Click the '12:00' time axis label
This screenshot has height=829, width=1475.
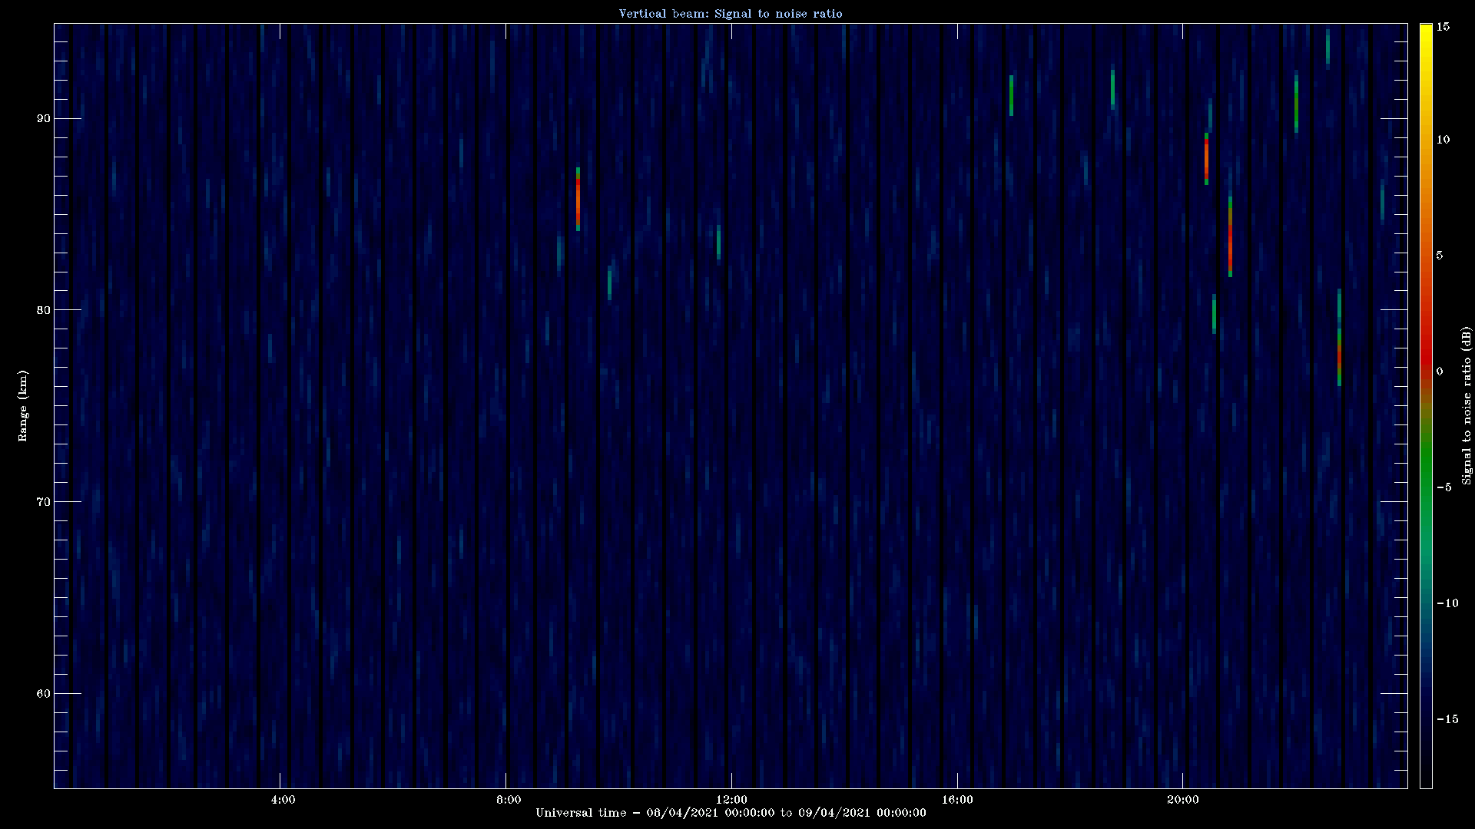(x=731, y=800)
